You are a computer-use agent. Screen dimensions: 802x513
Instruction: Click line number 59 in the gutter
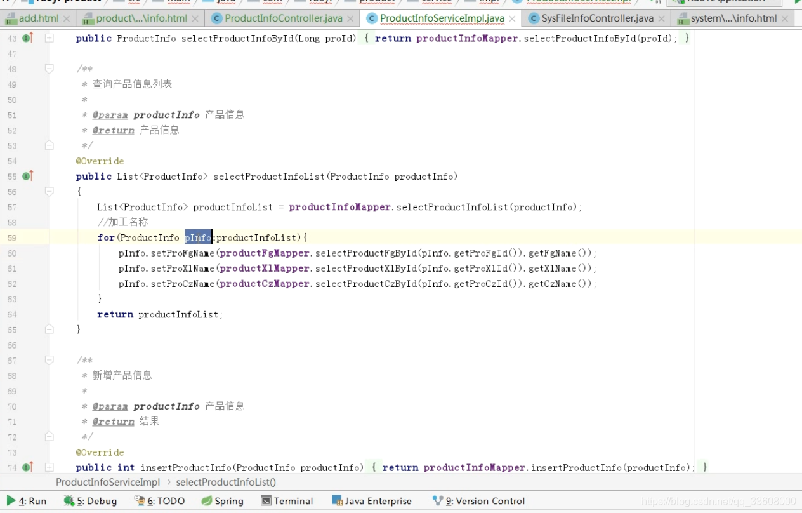tap(12, 238)
